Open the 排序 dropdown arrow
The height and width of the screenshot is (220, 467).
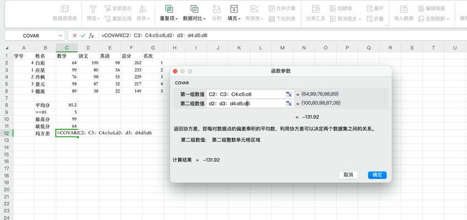click(x=148, y=19)
